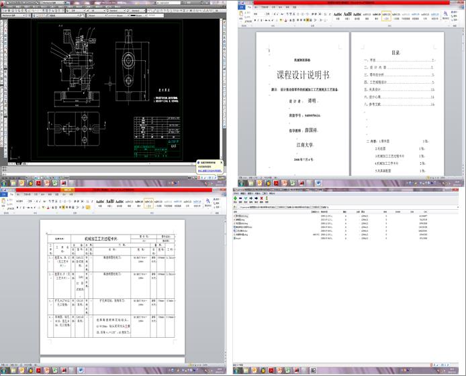
Task: Open the File menu in 7-Zip window
Action: [236, 193]
